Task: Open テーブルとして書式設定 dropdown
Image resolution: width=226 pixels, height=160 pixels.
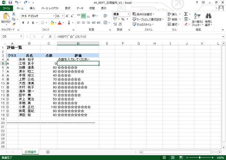Action: [148, 19]
